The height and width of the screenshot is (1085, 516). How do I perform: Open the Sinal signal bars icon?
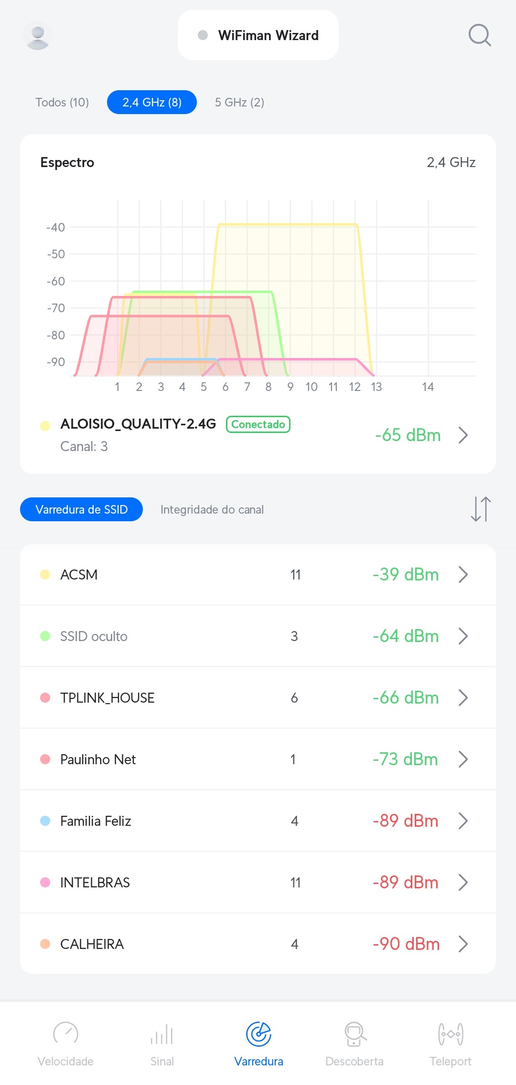[162, 1034]
